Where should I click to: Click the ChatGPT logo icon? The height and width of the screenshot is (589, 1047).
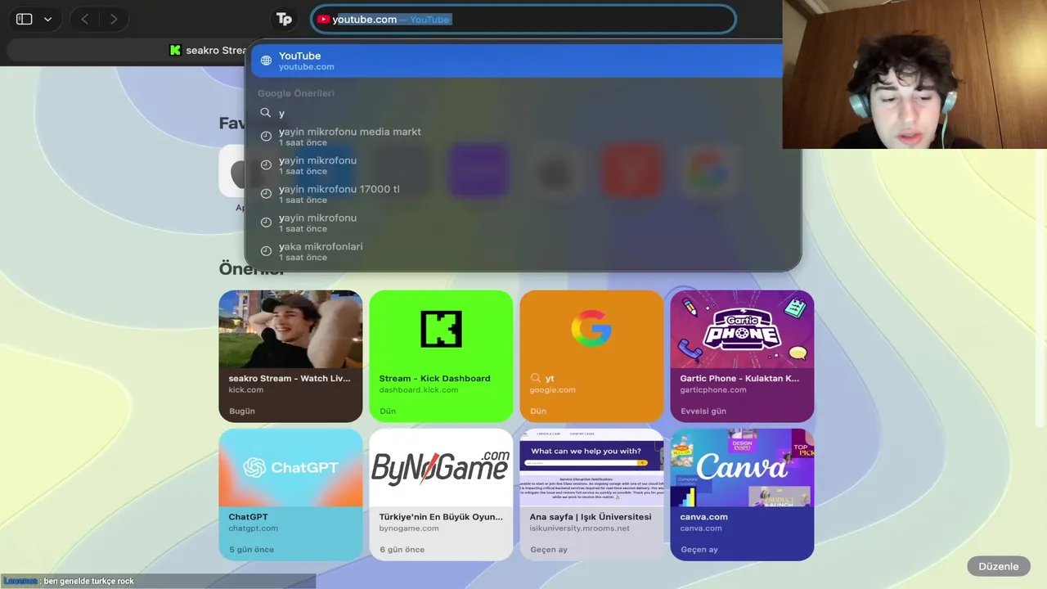[x=254, y=467]
